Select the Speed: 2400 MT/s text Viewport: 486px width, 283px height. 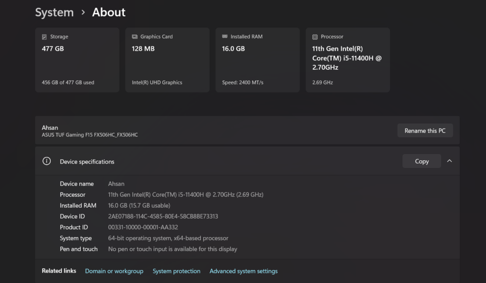pyautogui.click(x=243, y=82)
